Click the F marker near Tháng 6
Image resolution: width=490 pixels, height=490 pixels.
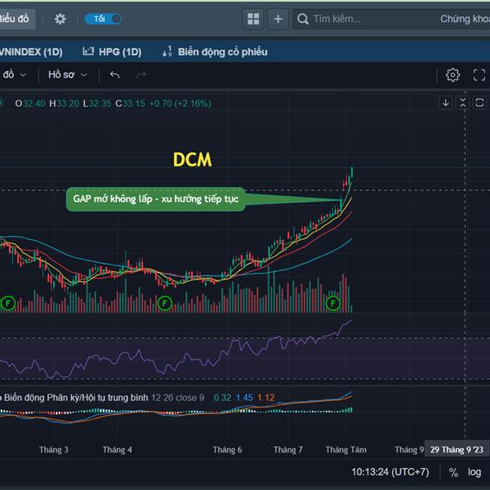164,303
